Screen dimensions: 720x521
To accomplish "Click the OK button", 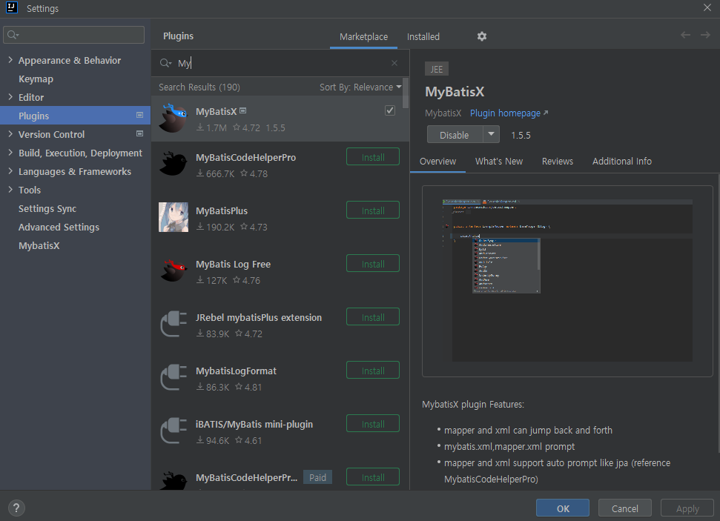I will (563, 508).
